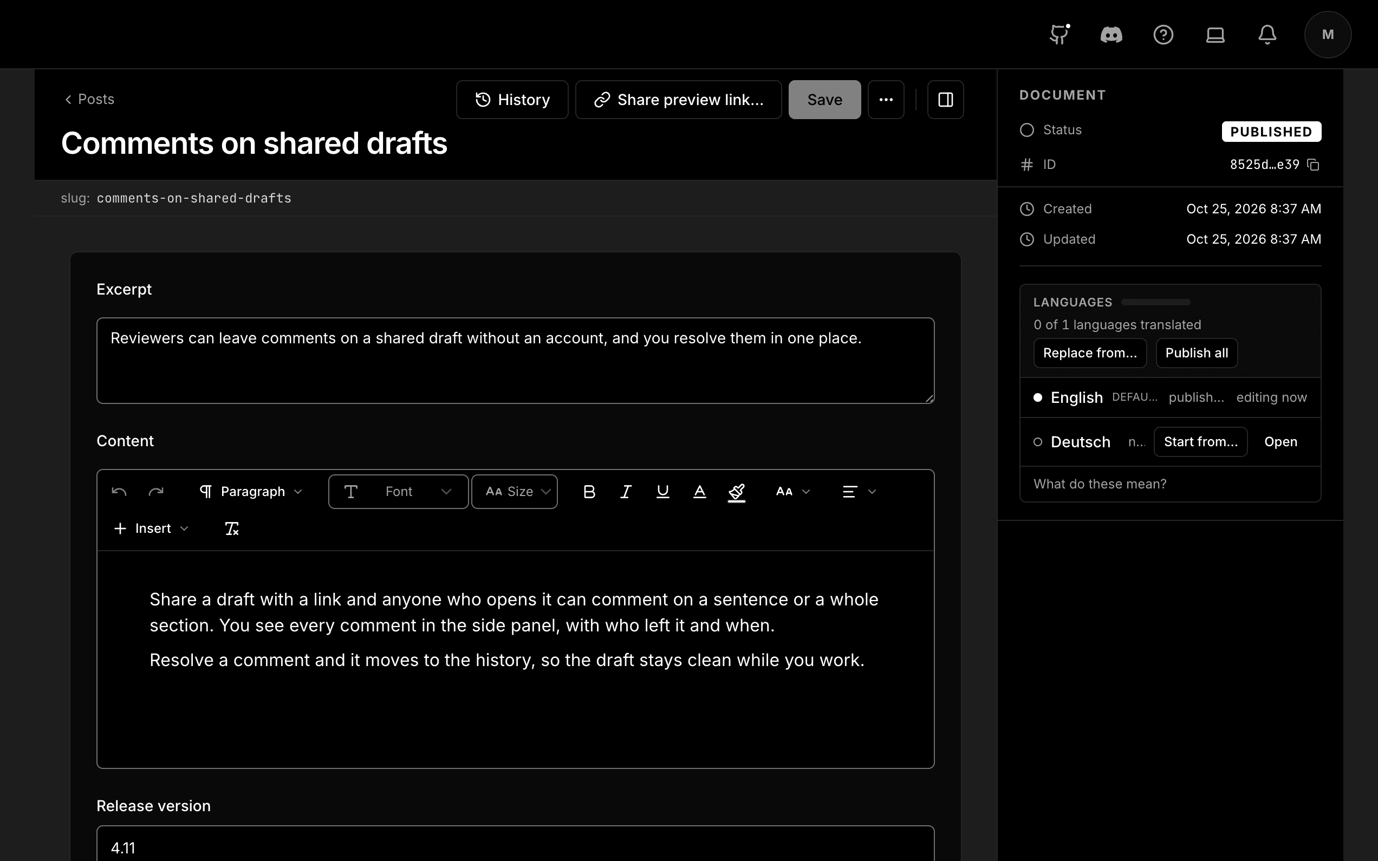Open the three-dots more actions menu
The height and width of the screenshot is (861, 1378).
(886, 100)
